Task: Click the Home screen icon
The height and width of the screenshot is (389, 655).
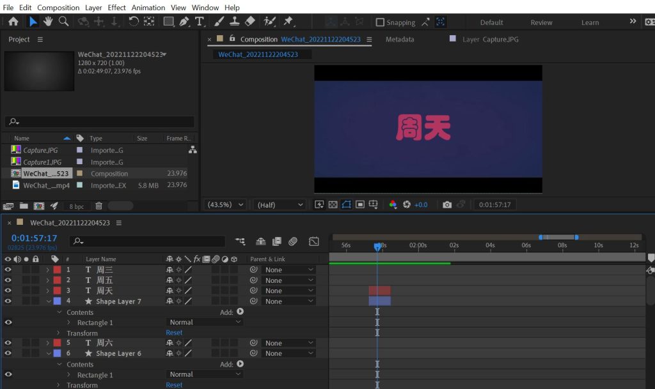Action: click(x=13, y=22)
